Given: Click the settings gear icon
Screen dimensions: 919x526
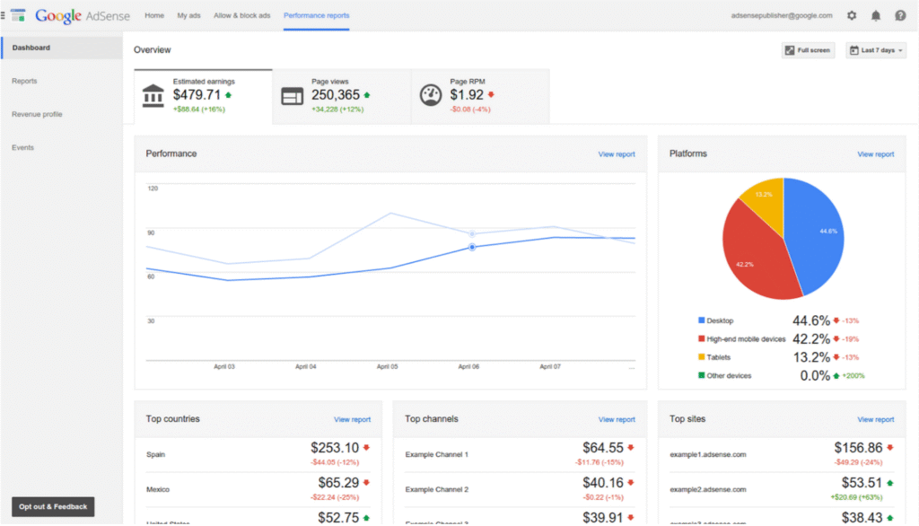Looking at the screenshot, I should pos(852,15).
